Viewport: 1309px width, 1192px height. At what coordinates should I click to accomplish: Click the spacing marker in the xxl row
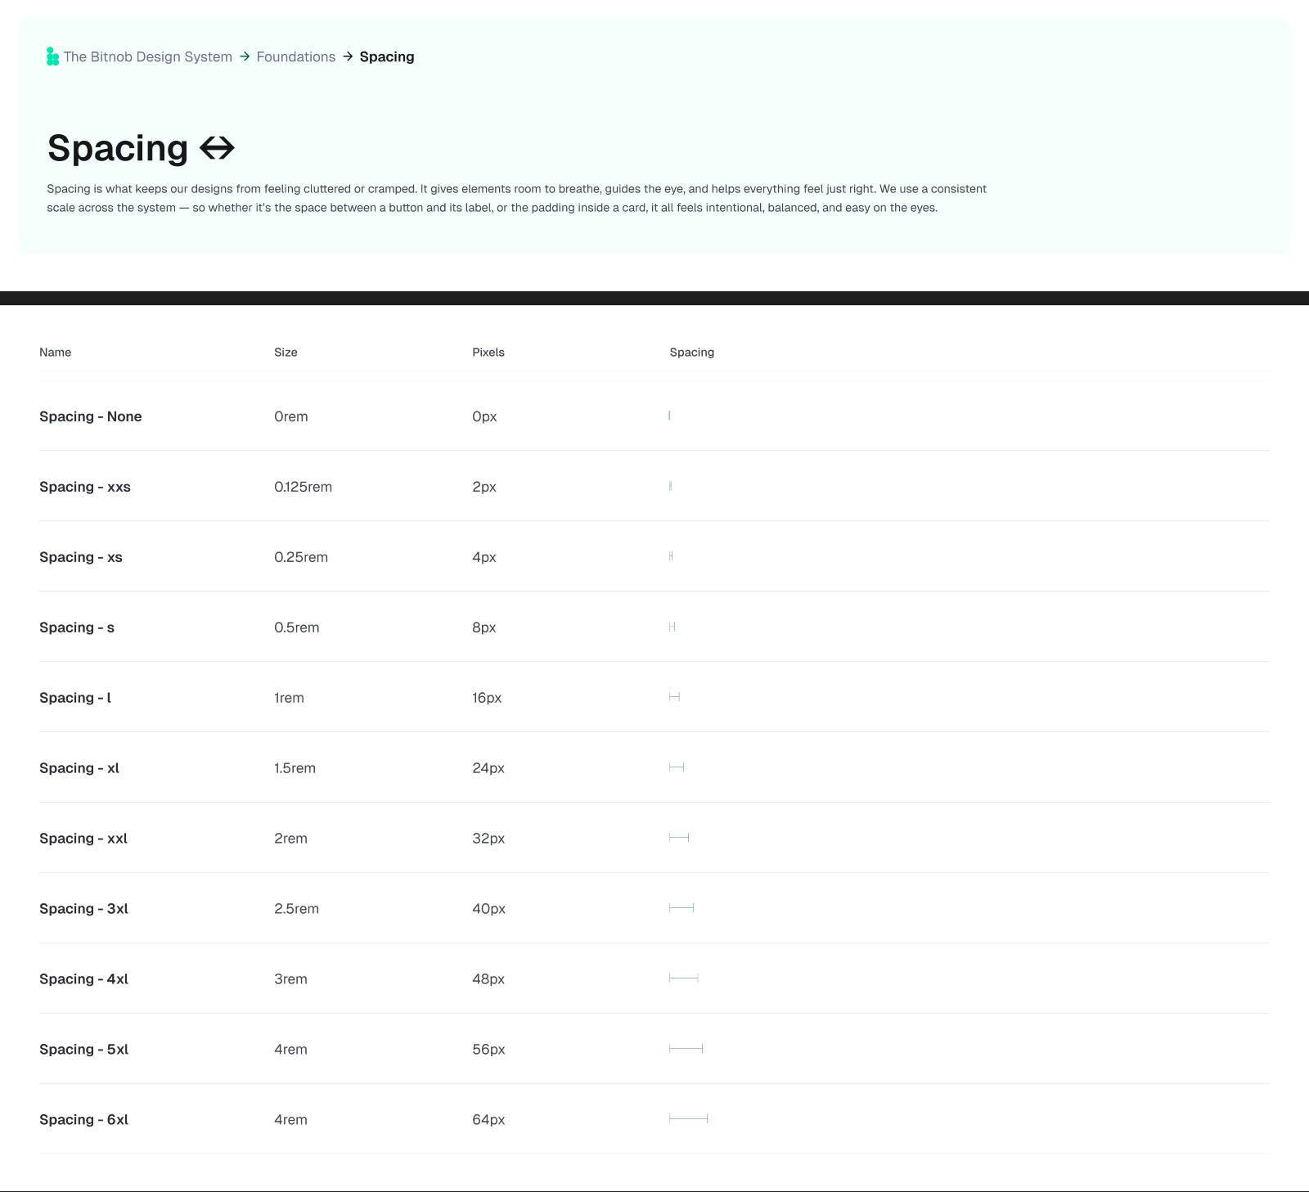click(x=679, y=837)
